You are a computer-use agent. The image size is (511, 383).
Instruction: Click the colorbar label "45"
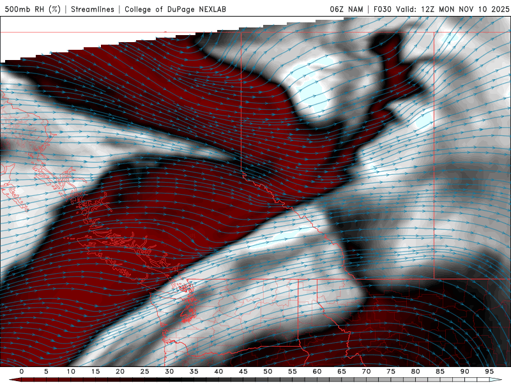[243, 372]
